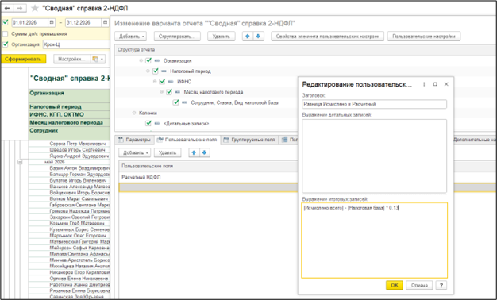Toggle the Организация filter checkbox
The width and height of the screenshot is (497, 300).
pos(6,44)
